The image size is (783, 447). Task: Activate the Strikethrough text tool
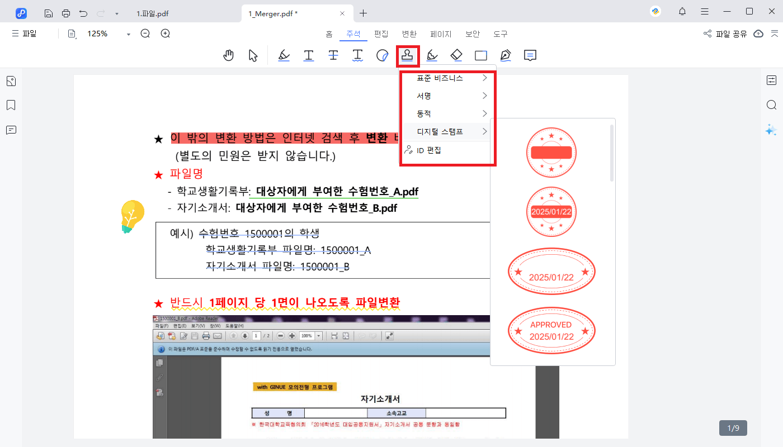(333, 55)
